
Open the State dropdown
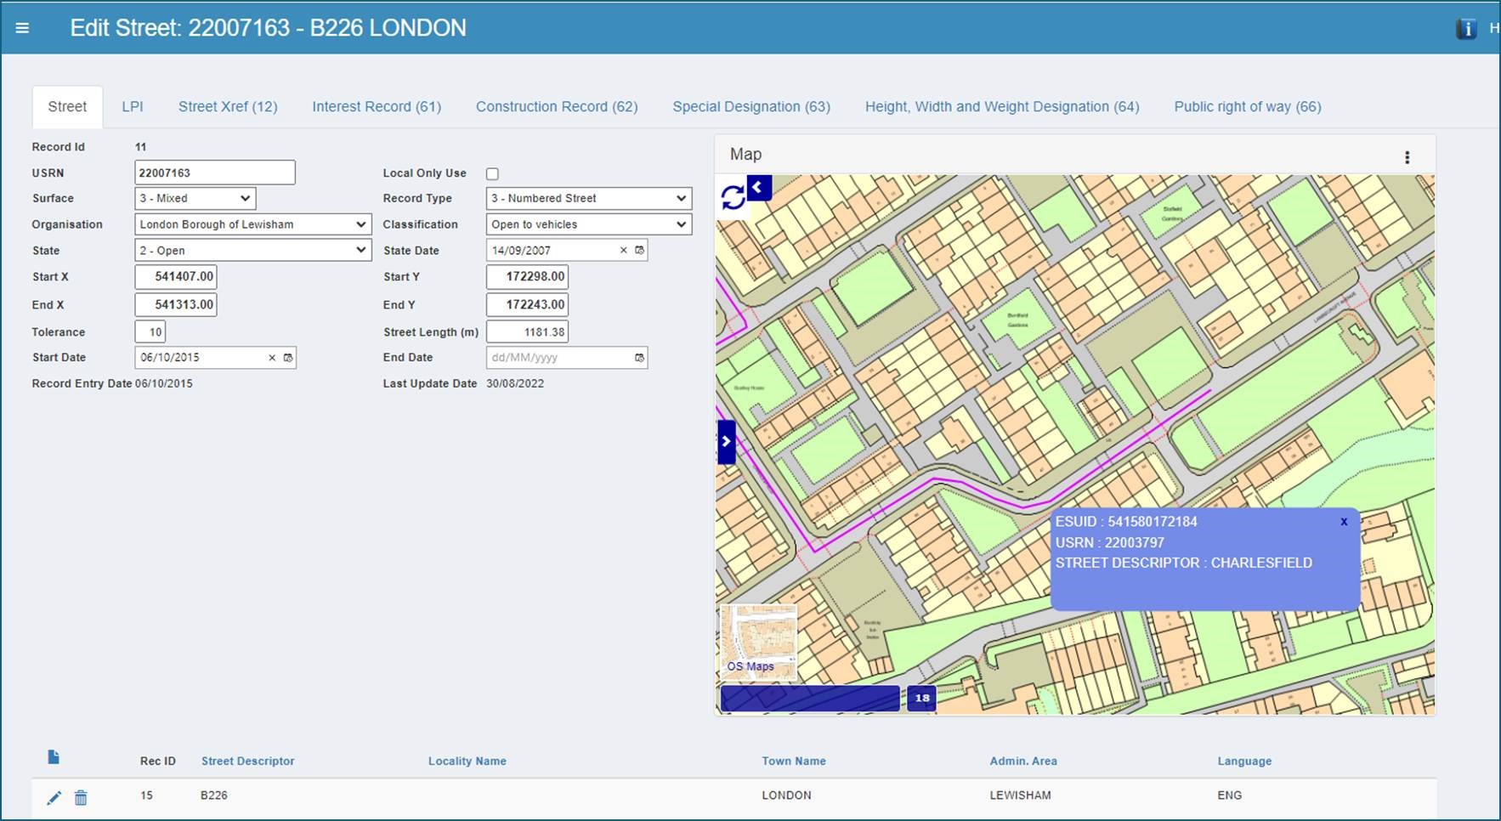(x=253, y=251)
